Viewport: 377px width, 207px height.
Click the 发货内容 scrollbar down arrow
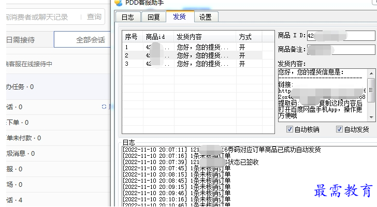(371, 117)
